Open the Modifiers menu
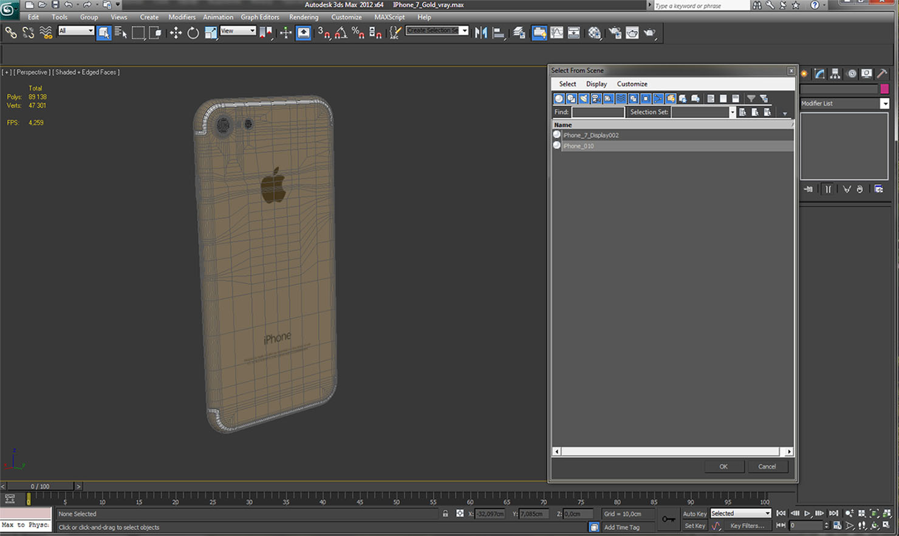Screen dimensions: 899x536 pyautogui.click(x=182, y=17)
